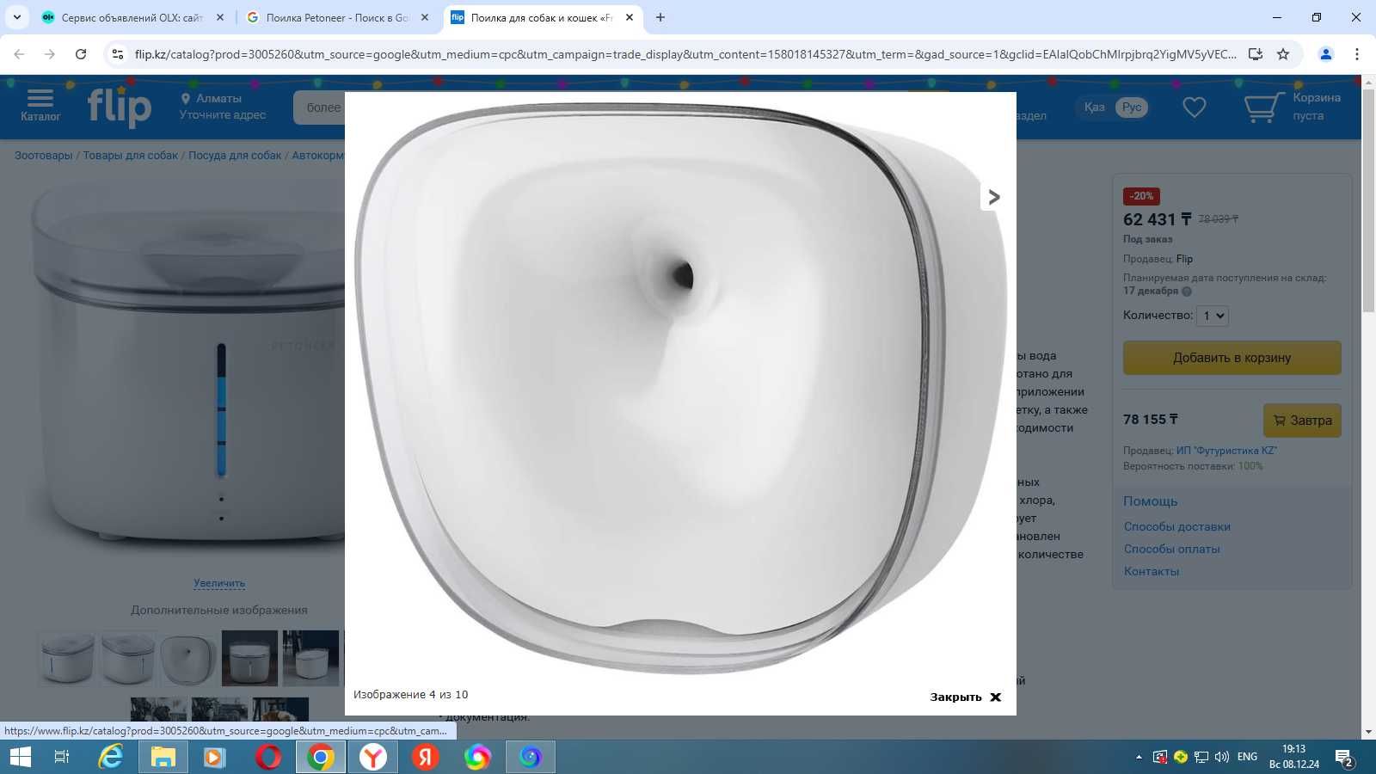Click Добавить в корзину button
Screen dimensions: 1376x774
coord(1232,358)
